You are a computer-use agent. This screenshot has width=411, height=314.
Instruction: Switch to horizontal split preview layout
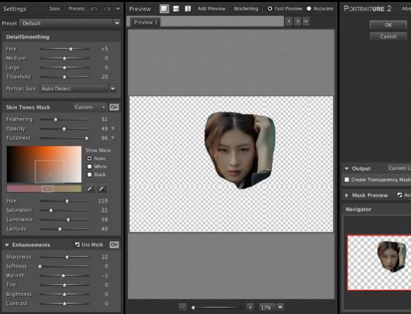[x=176, y=9]
